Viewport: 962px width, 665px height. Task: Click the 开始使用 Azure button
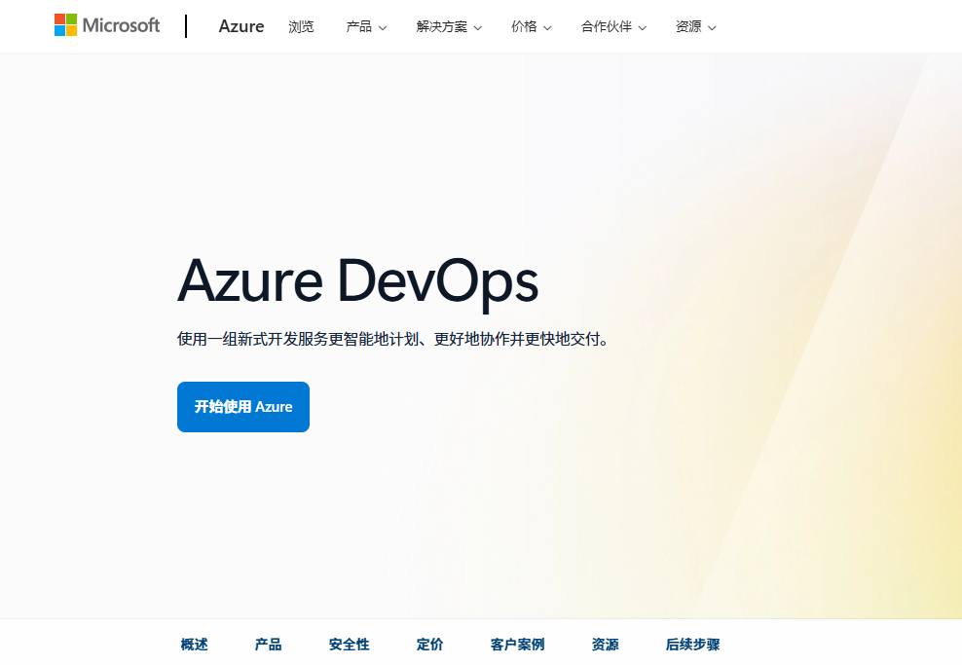[x=243, y=407]
